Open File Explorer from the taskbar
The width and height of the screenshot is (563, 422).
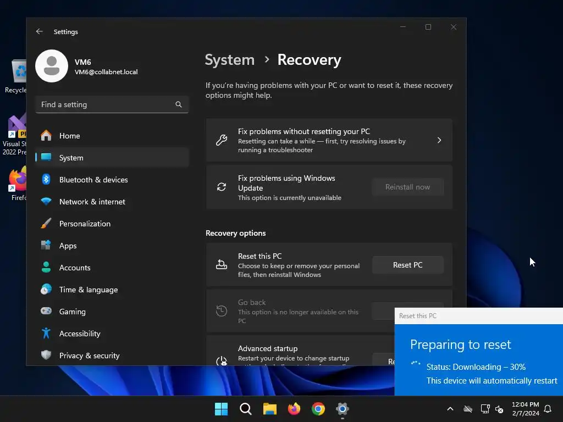pyautogui.click(x=269, y=409)
